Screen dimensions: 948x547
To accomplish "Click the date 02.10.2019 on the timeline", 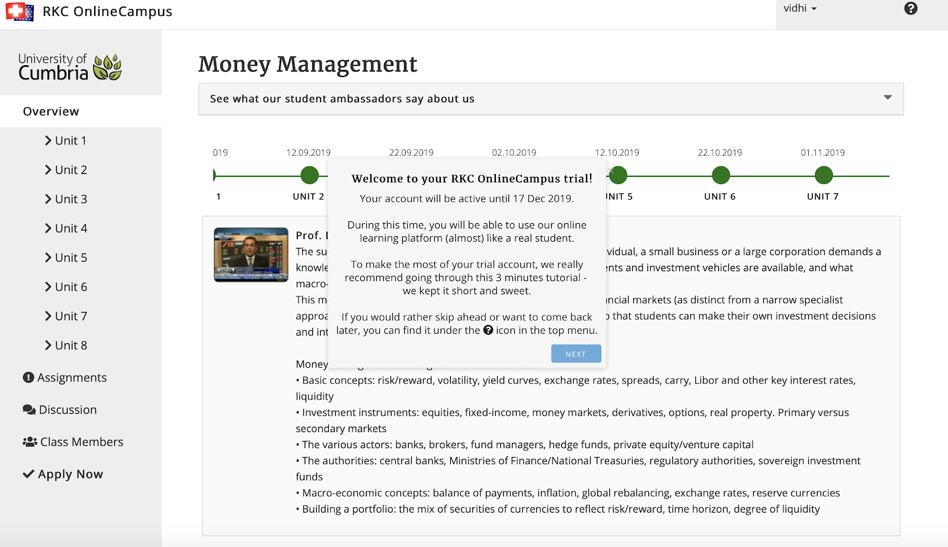I will (514, 153).
